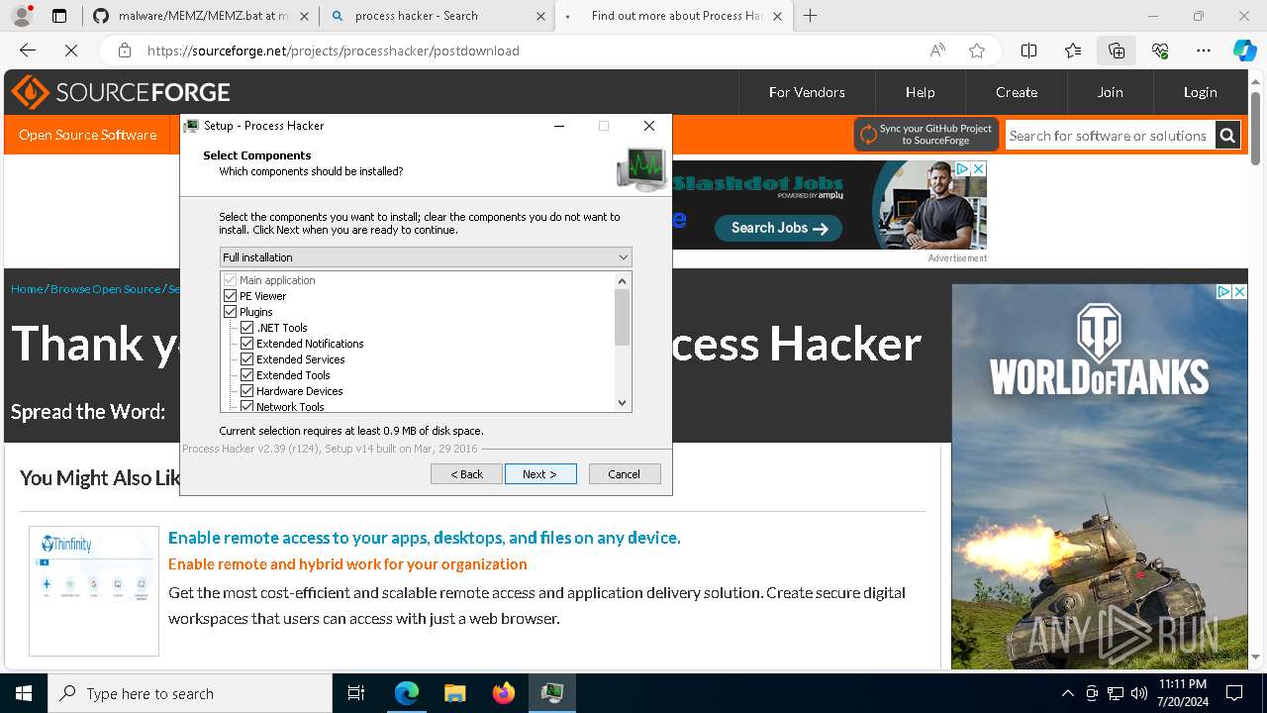
Task: Open Microsoft Edge from taskbar
Action: click(x=407, y=693)
